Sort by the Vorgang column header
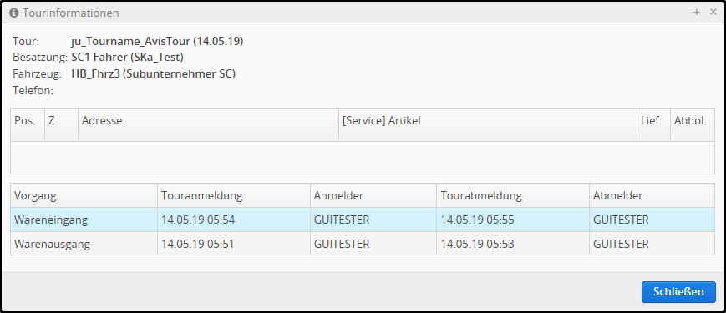 84,195
